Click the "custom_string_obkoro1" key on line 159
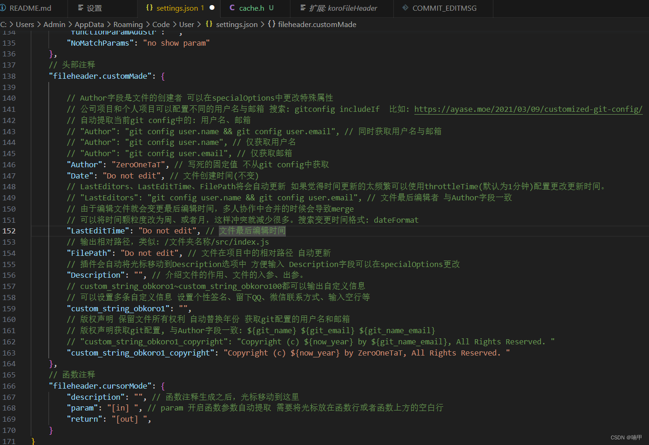This screenshot has height=445, width=649. click(118, 309)
